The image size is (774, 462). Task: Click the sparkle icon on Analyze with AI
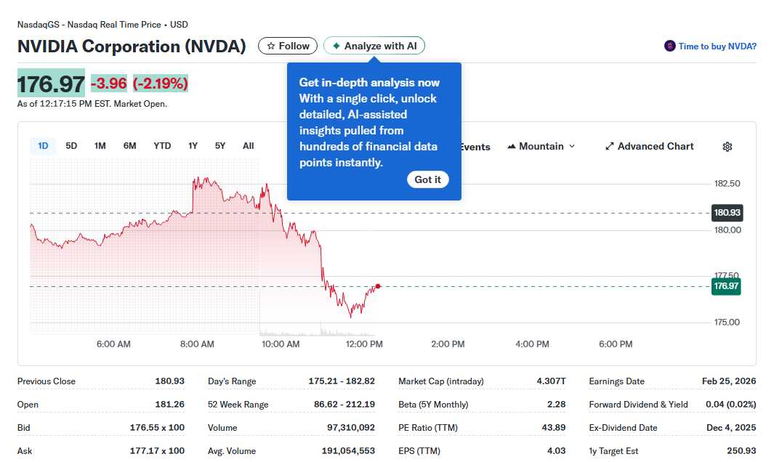[x=336, y=45]
